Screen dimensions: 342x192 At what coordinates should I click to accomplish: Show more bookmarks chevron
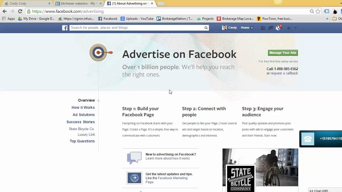327,19
